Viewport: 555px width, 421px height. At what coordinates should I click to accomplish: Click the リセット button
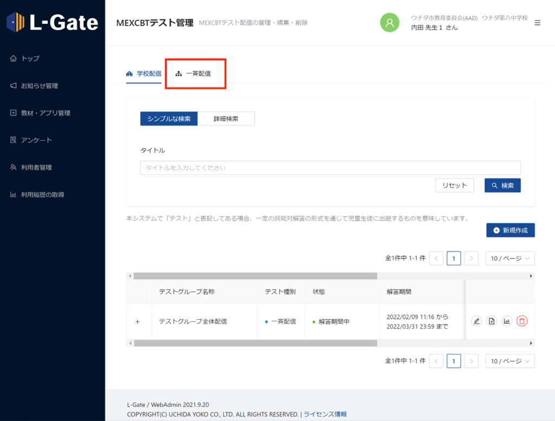[455, 185]
